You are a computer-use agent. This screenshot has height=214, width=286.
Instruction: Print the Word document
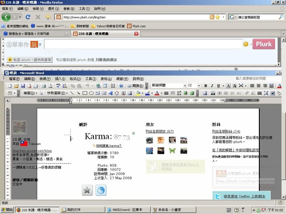coord(43,86)
